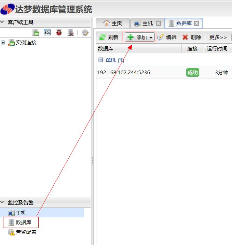Image resolution: width=232 pixels, height=245 pixels.
Task: Click the warning gear icon of 告警配置
Action: pos(11,232)
